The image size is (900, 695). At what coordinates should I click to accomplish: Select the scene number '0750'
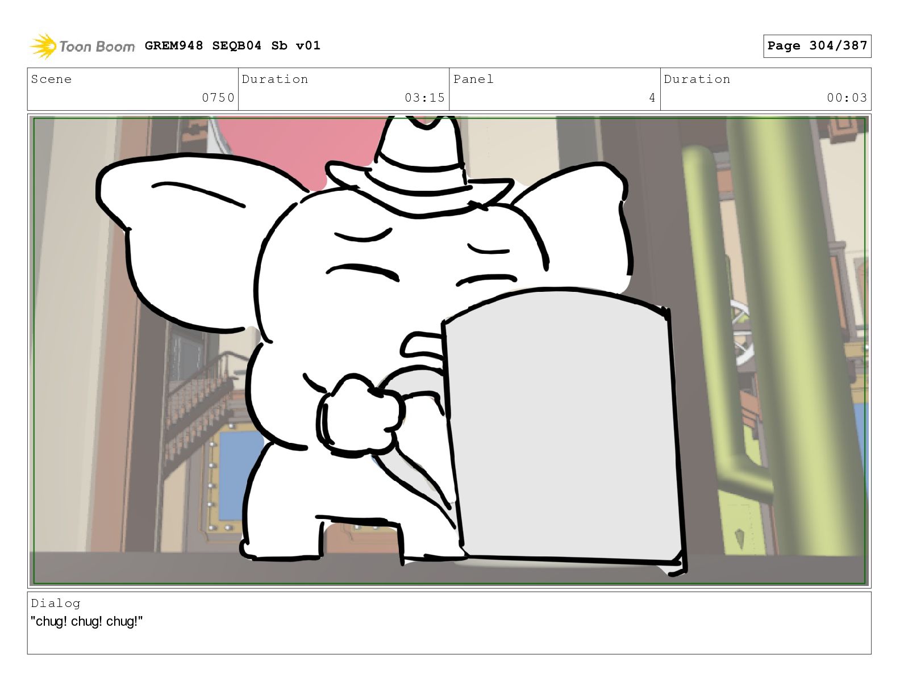coord(218,98)
